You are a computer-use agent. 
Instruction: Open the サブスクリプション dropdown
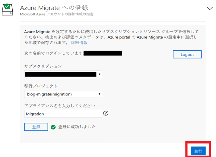pyautogui.click(x=63, y=74)
